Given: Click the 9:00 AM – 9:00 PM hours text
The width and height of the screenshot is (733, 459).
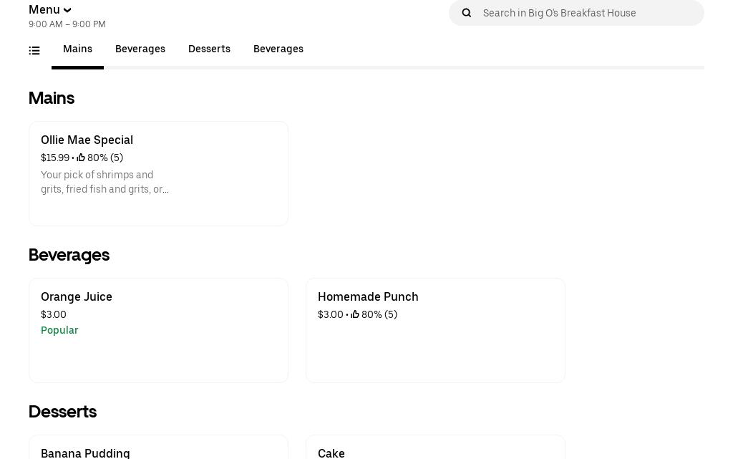Looking at the screenshot, I should [x=67, y=24].
